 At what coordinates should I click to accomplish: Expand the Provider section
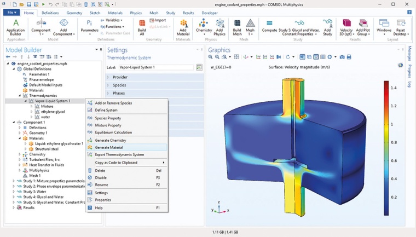pyautogui.click(x=120, y=77)
